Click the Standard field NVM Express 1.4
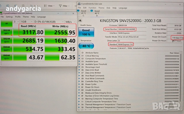Image resolution: width=184 pixels, height=114 pixels. 125,45
